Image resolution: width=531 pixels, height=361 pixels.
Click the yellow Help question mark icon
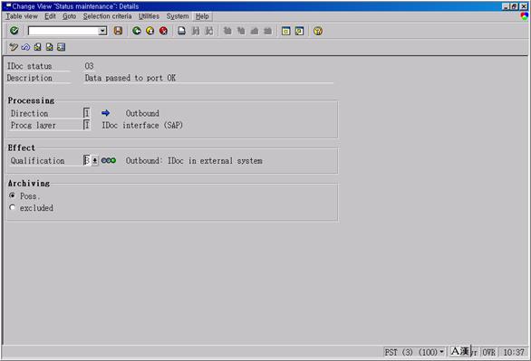(x=318, y=31)
